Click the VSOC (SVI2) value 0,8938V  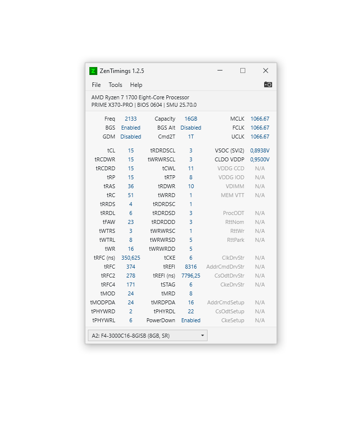(x=260, y=150)
